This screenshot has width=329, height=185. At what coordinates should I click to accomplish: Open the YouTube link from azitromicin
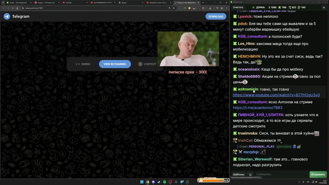pyautogui.click(x=276, y=95)
